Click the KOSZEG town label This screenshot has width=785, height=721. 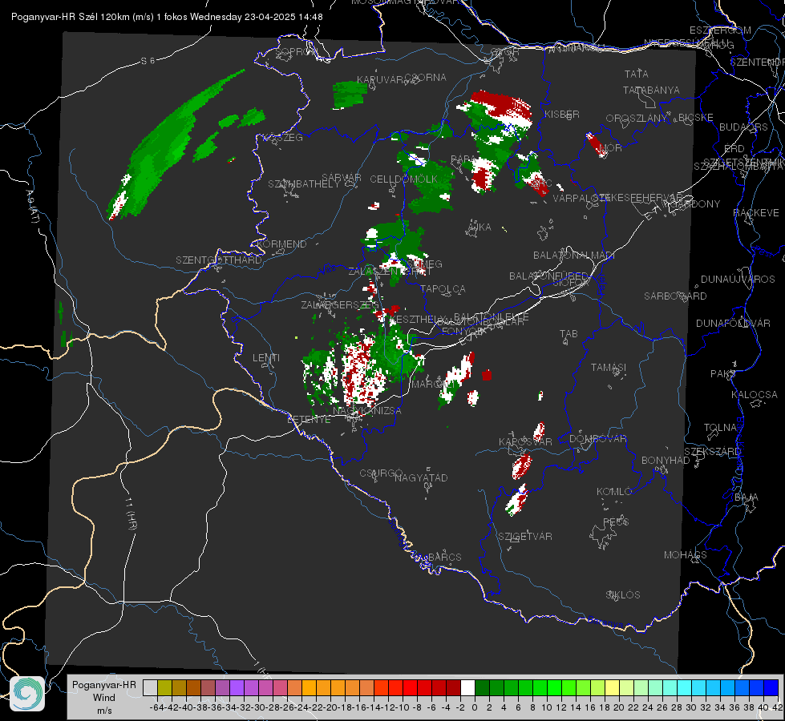click(x=284, y=138)
